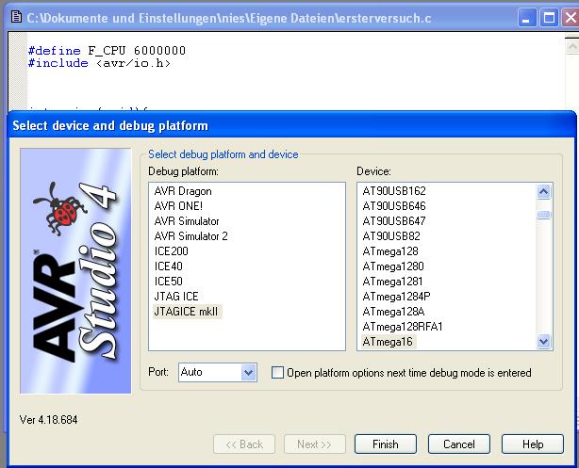The width and height of the screenshot is (579, 468).
Task: Choose ATmega128 device
Action: click(x=390, y=251)
